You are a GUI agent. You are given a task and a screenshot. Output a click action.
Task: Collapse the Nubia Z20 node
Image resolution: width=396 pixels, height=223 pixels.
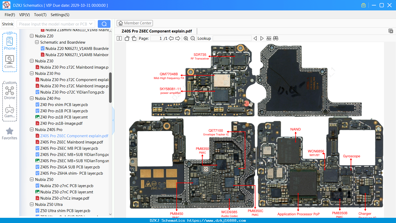(32, 36)
